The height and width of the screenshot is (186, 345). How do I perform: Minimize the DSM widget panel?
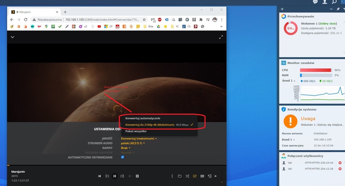[331, 9]
